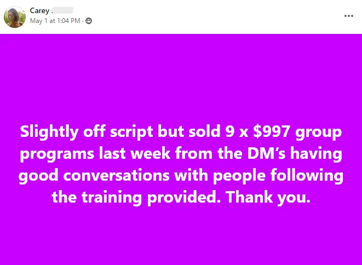The height and width of the screenshot is (265, 362).
Task: Click the word "script" in the first line
Action: 131,132
